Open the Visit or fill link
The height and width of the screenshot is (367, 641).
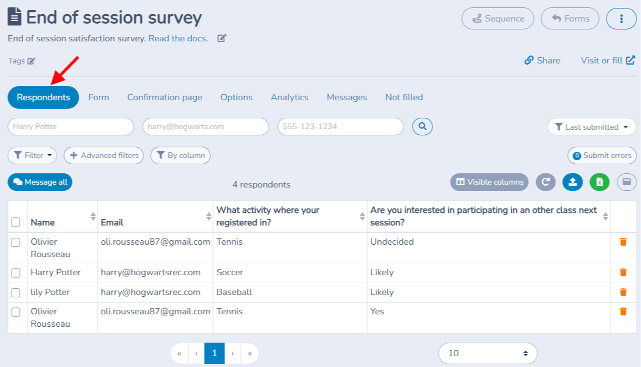608,61
